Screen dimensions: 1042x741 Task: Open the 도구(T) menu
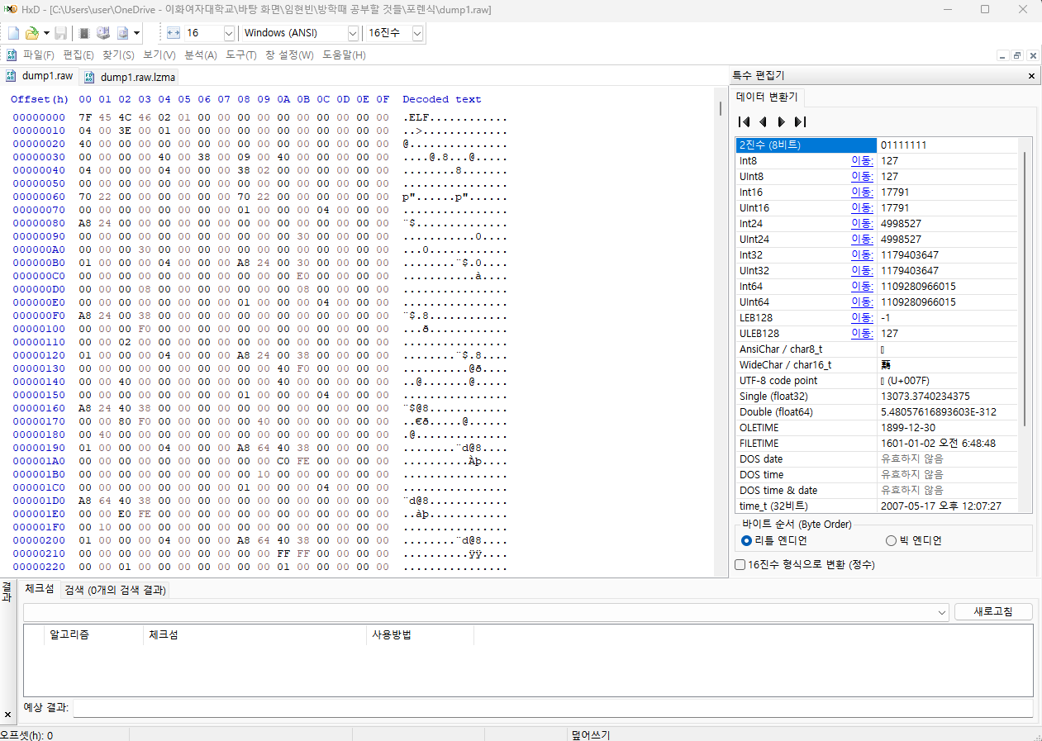tap(240, 55)
